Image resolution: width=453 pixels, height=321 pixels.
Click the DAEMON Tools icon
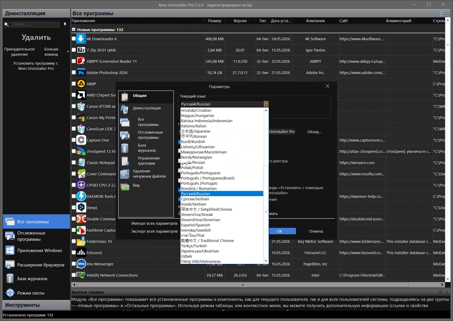tap(81, 196)
